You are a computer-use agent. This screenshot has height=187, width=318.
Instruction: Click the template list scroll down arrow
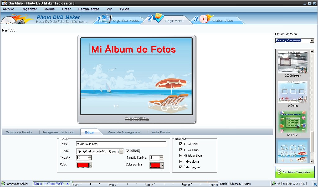[312, 161]
